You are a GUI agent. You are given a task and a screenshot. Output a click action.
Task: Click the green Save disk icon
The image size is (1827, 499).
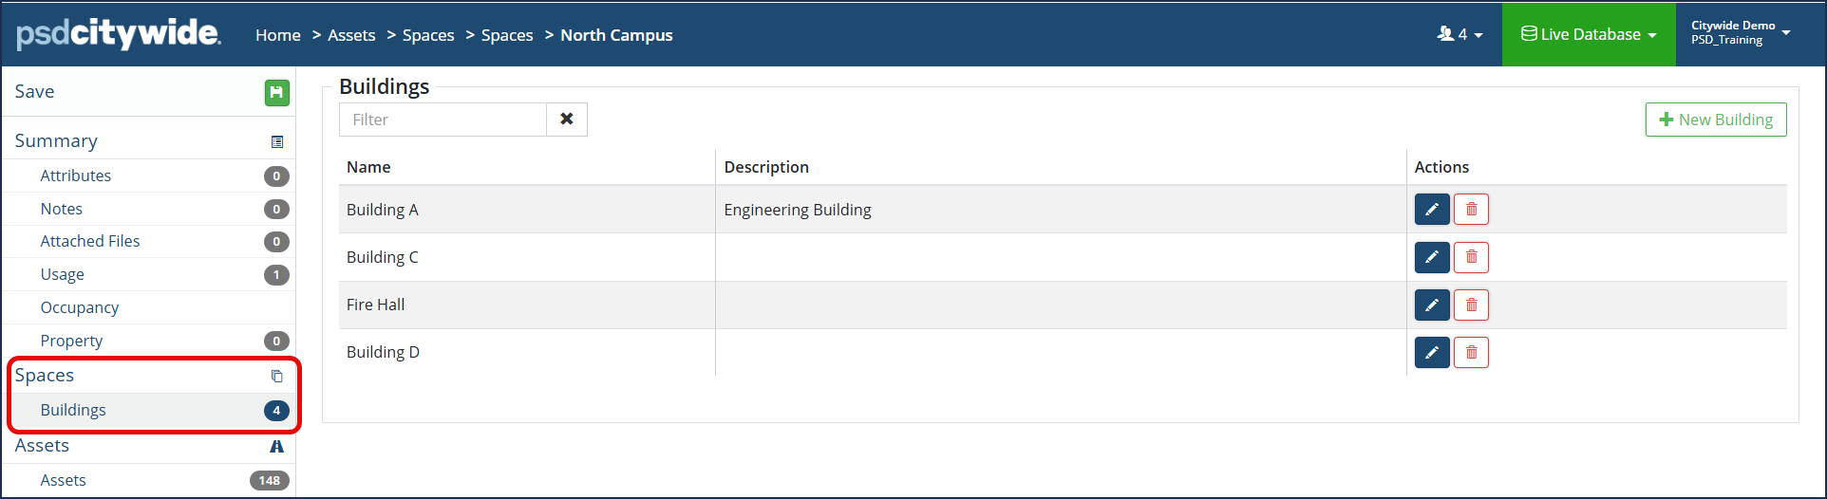[x=276, y=92]
